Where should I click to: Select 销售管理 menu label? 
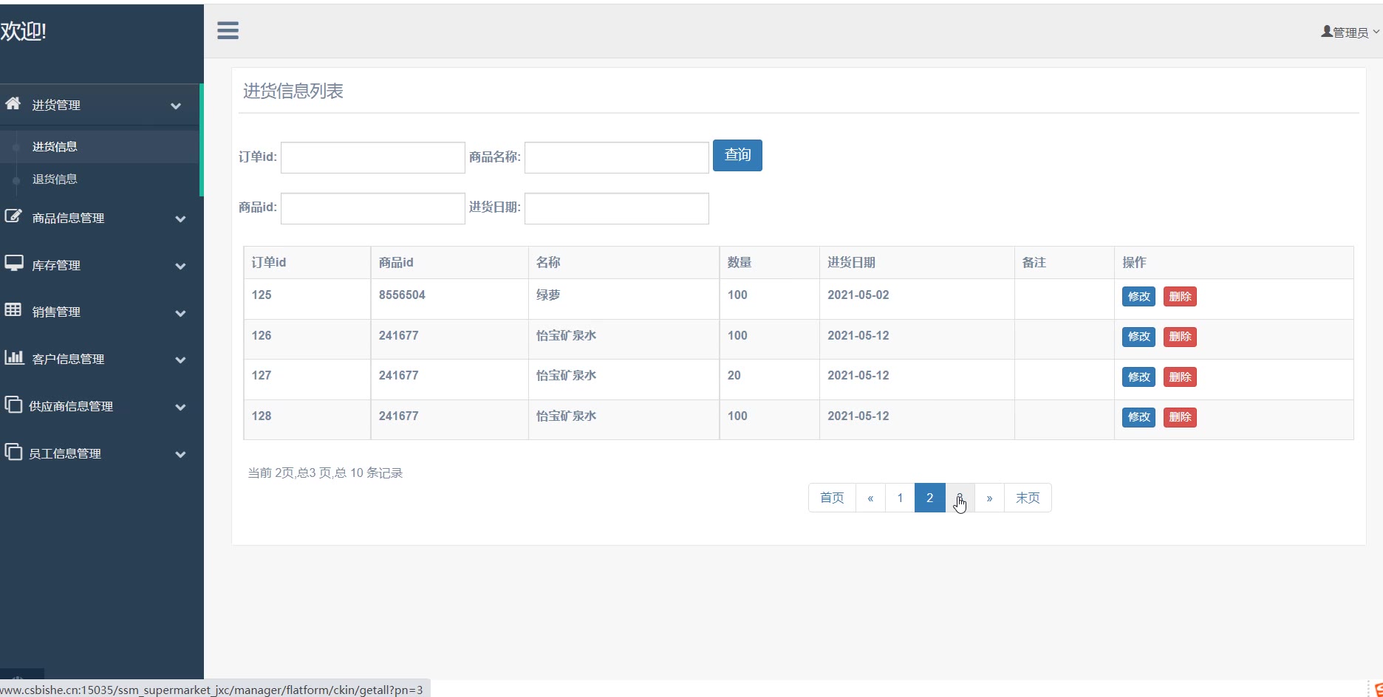56,312
